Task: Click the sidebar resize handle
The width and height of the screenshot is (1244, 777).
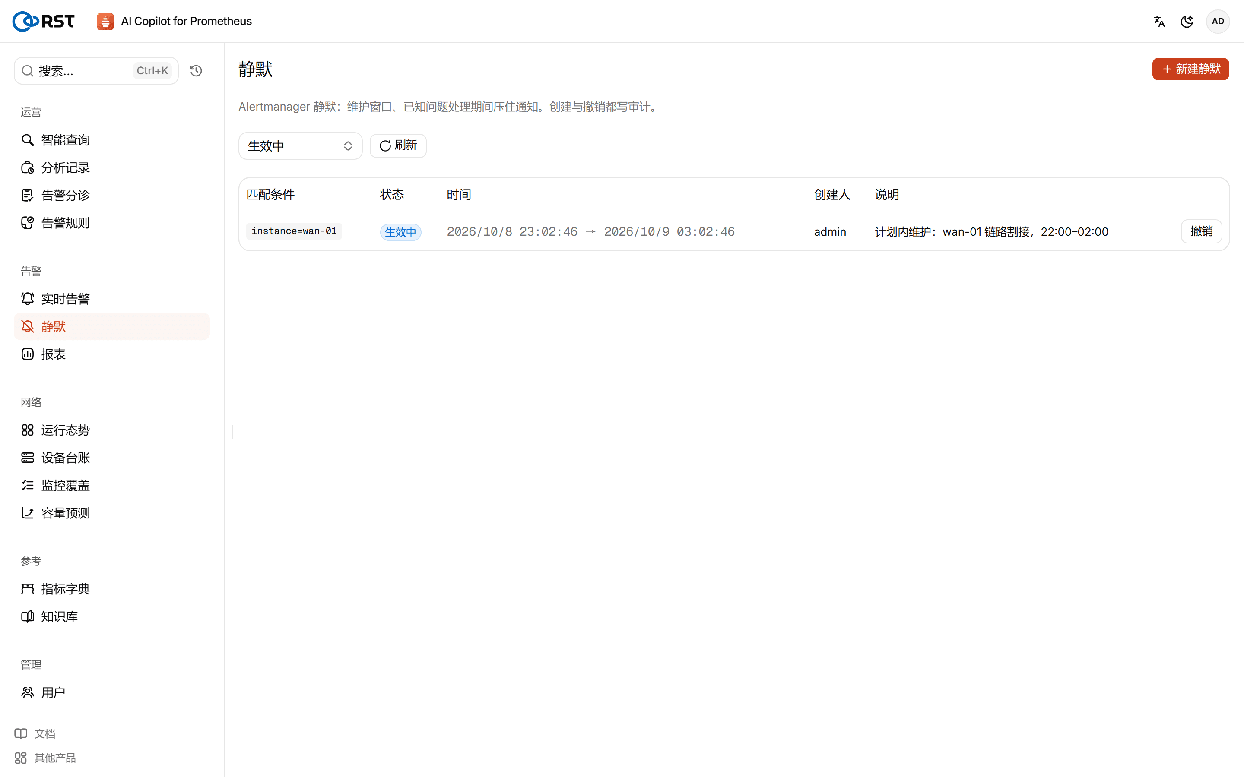Action: click(232, 432)
